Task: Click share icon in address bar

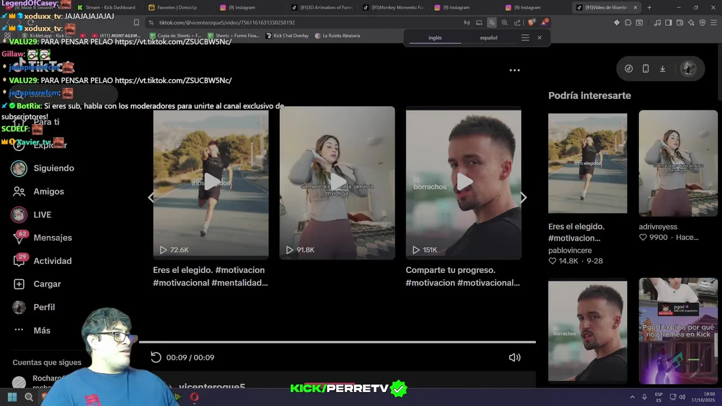Action: 517,23
